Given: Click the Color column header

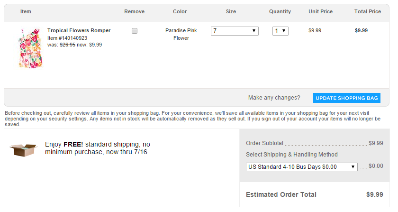Looking at the screenshot, I should click(180, 11).
